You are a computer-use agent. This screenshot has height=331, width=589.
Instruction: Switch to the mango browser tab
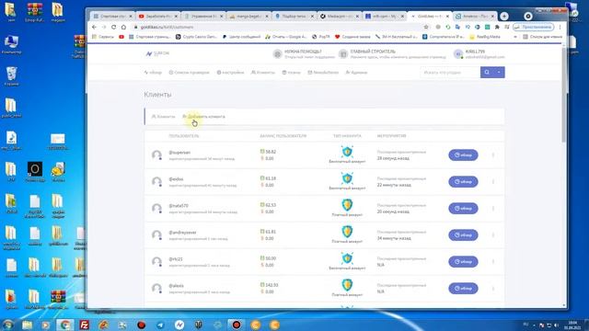(248, 17)
